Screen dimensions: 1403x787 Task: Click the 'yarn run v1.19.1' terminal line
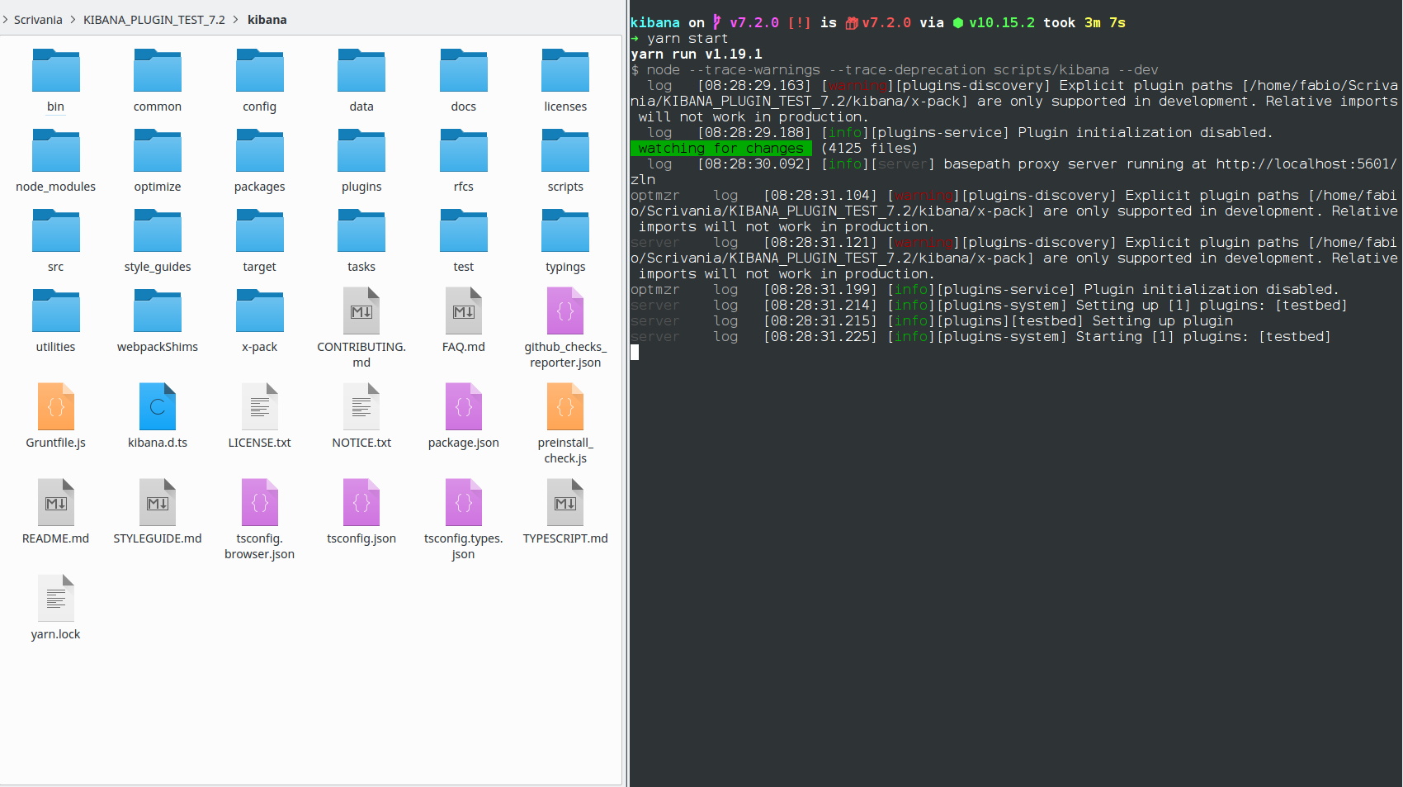(697, 55)
